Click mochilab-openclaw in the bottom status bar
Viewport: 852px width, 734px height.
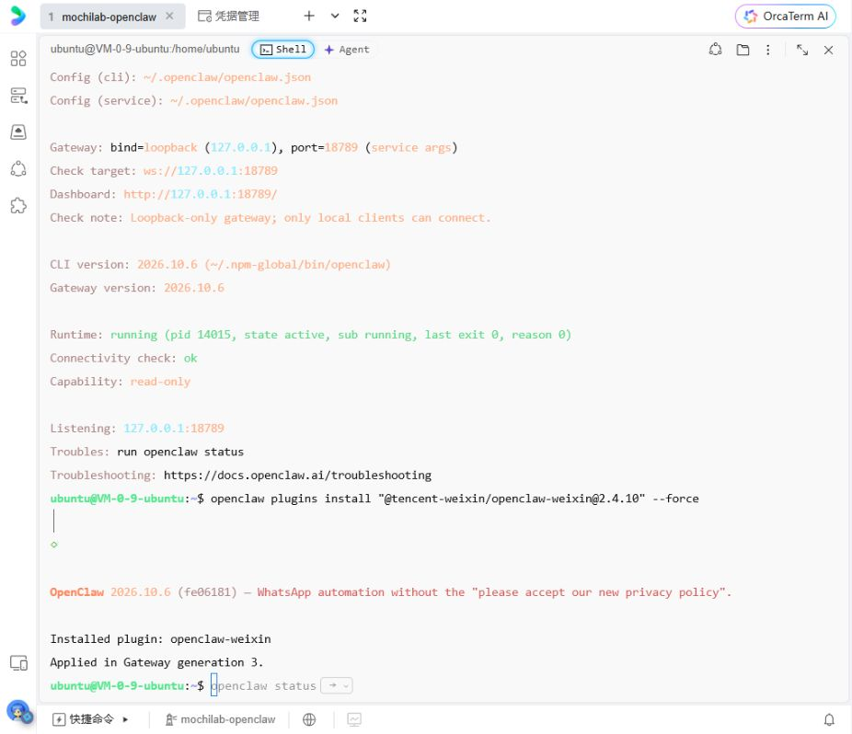[x=220, y=719]
